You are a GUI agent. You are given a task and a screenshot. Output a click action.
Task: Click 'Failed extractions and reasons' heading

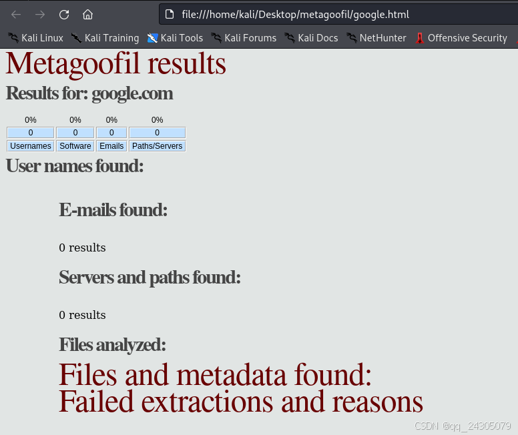tap(241, 402)
